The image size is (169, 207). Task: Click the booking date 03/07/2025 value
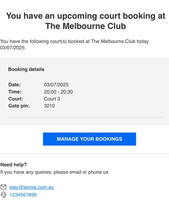(x=56, y=85)
